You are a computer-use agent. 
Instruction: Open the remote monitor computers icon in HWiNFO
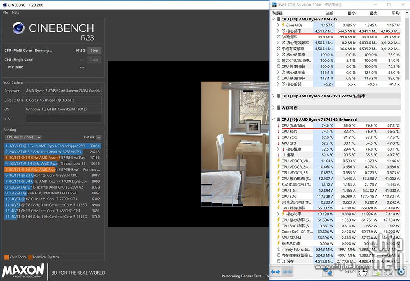pos(327,272)
